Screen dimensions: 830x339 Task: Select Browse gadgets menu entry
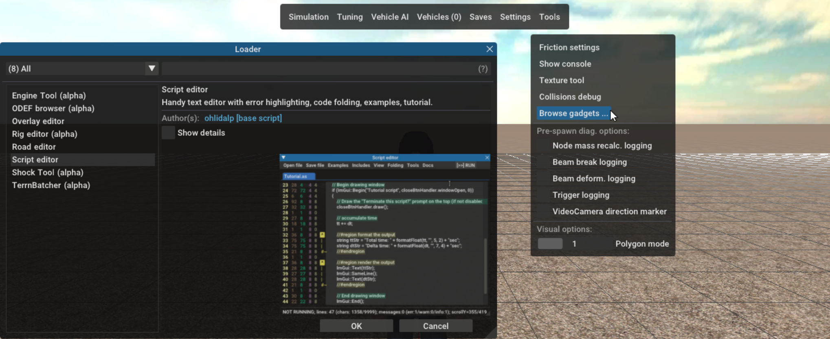click(573, 113)
